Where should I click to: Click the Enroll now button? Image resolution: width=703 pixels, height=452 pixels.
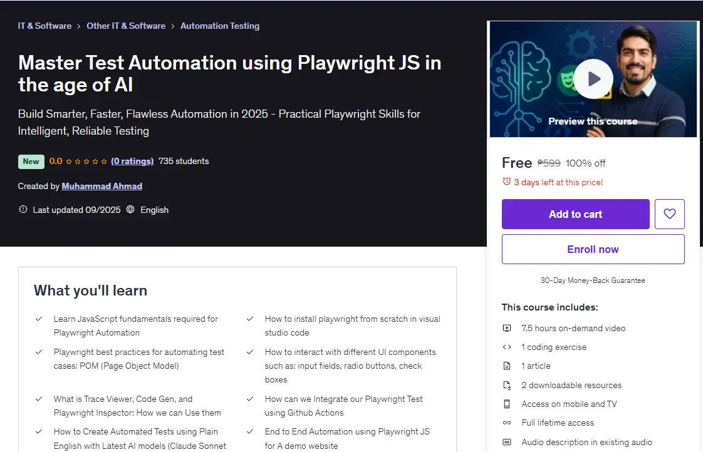point(593,249)
